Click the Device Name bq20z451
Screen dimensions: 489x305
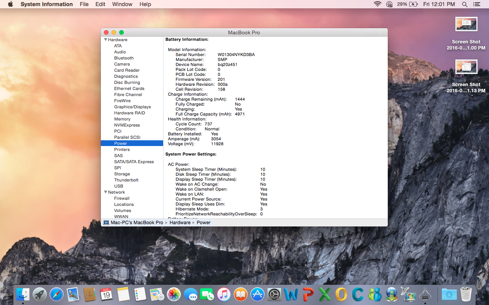point(227,64)
